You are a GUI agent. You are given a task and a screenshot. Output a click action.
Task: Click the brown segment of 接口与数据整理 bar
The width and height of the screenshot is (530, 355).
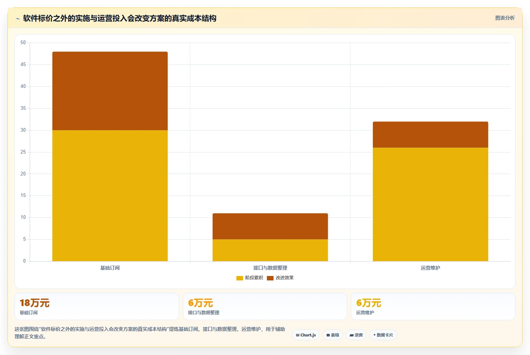[x=270, y=226]
